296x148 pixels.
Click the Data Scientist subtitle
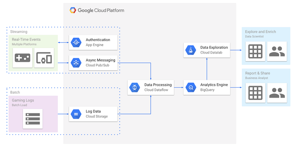(x=254, y=36)
